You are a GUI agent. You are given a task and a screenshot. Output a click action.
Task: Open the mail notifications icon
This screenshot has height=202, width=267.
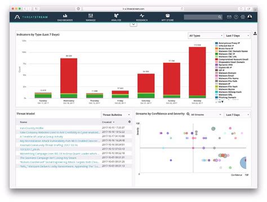pyautogui.click(x=229, y=17)
